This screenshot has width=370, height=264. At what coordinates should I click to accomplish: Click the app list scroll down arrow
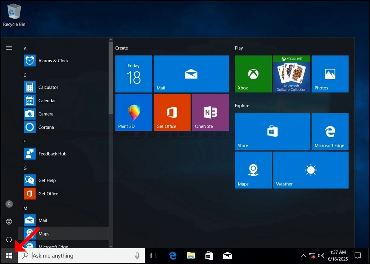click(111, 246)
